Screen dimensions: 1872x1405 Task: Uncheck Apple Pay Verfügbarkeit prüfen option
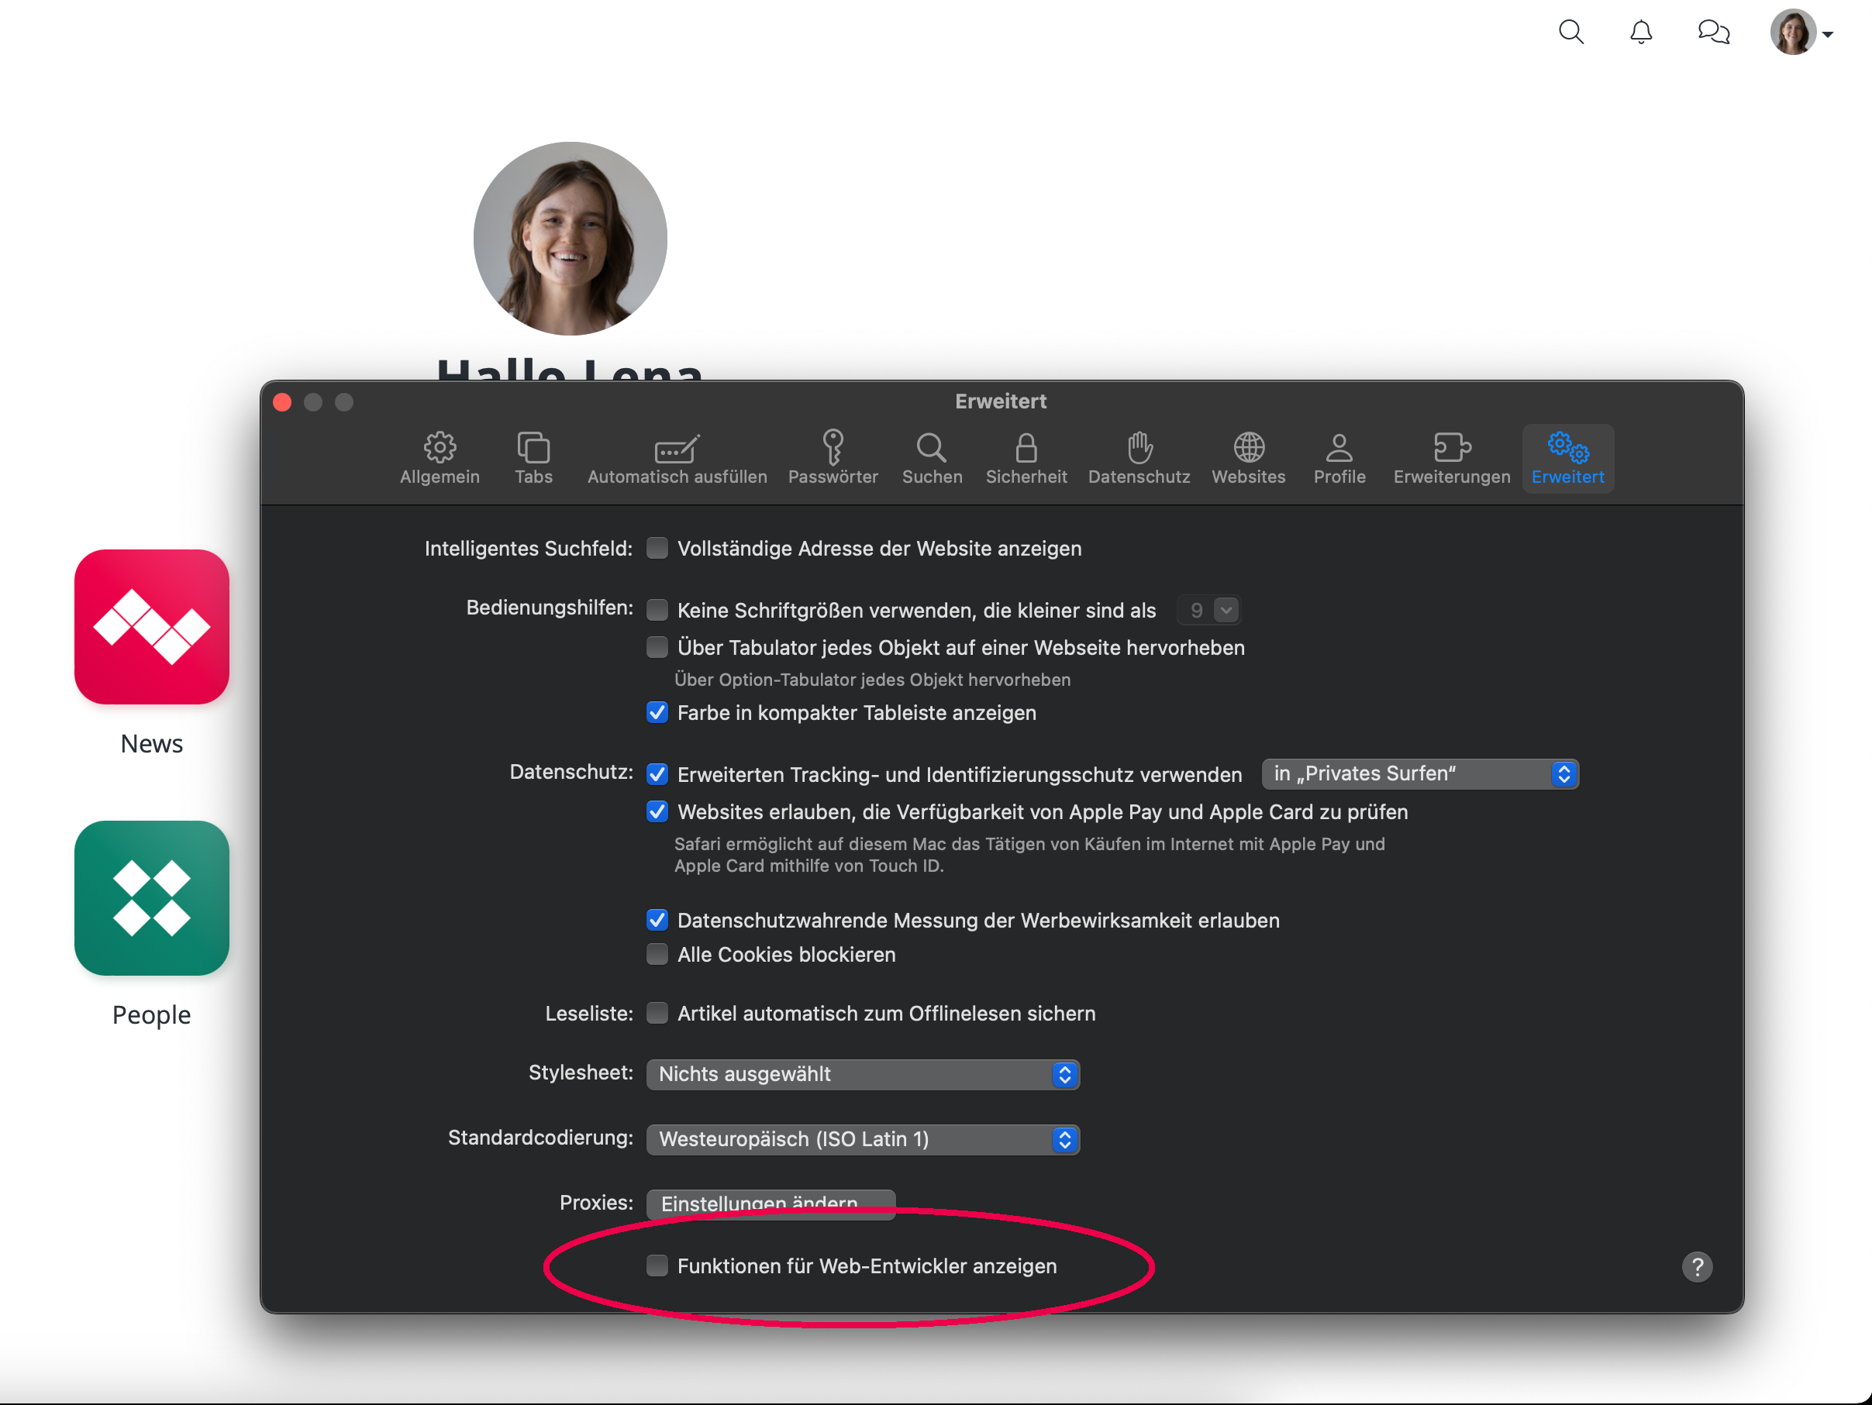pyautogui.click(x=657, y=811)
